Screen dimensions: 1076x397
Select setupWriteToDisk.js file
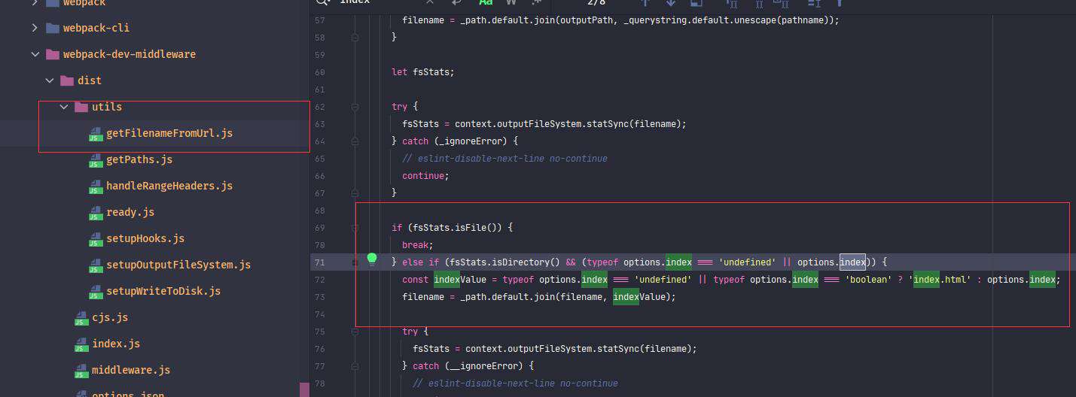pos(163,291)
